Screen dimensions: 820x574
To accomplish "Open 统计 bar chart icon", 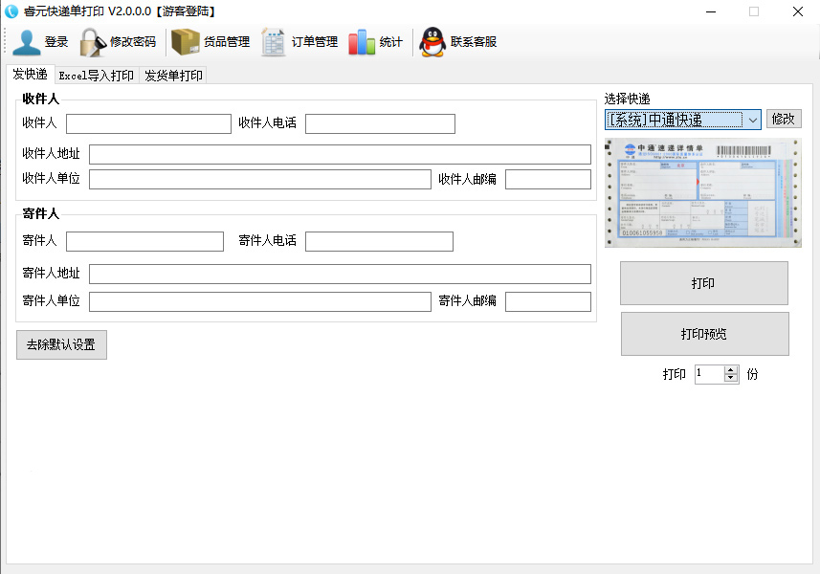I will pyautogui.click(x=362, y=42).
